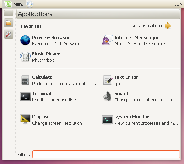Screen dimensions: 184x164
Task: Open the Sound speaker icon
Action: (107, 96)
